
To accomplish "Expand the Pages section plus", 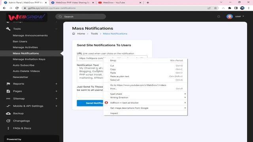I will coord(56,91).
